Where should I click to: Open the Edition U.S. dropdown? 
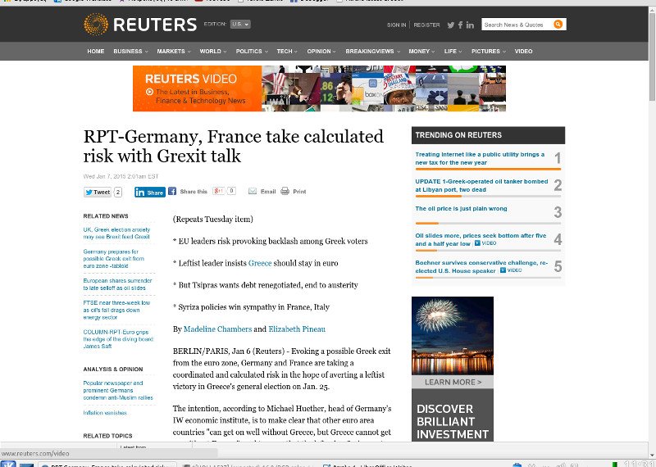(240, 25)
